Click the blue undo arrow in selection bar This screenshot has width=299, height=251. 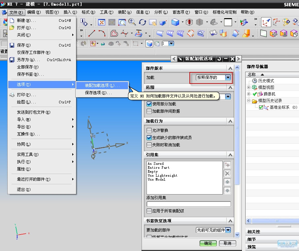coord(103,44)
